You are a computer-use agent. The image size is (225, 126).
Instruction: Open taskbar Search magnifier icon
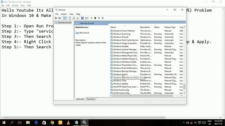(12, 122)
